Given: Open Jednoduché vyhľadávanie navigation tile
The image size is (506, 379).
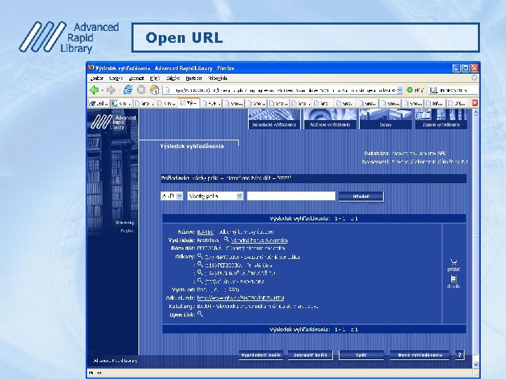Looking at the screenshot, I should 274,119.
